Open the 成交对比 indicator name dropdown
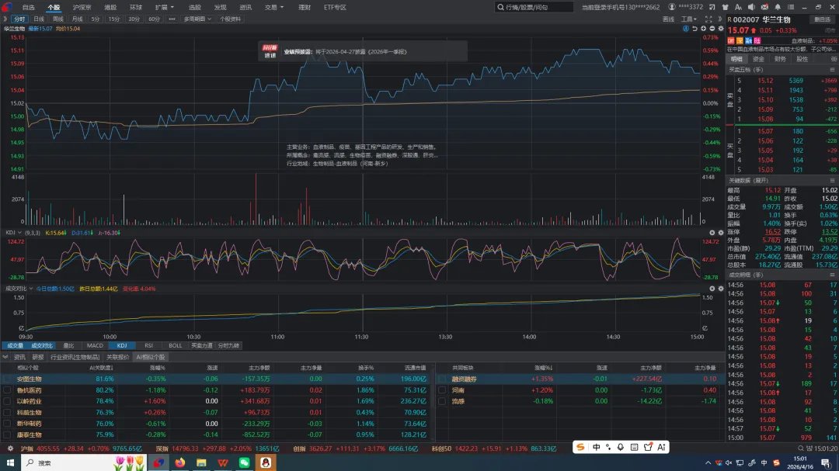The image size is (839, 471). point(19,289)
